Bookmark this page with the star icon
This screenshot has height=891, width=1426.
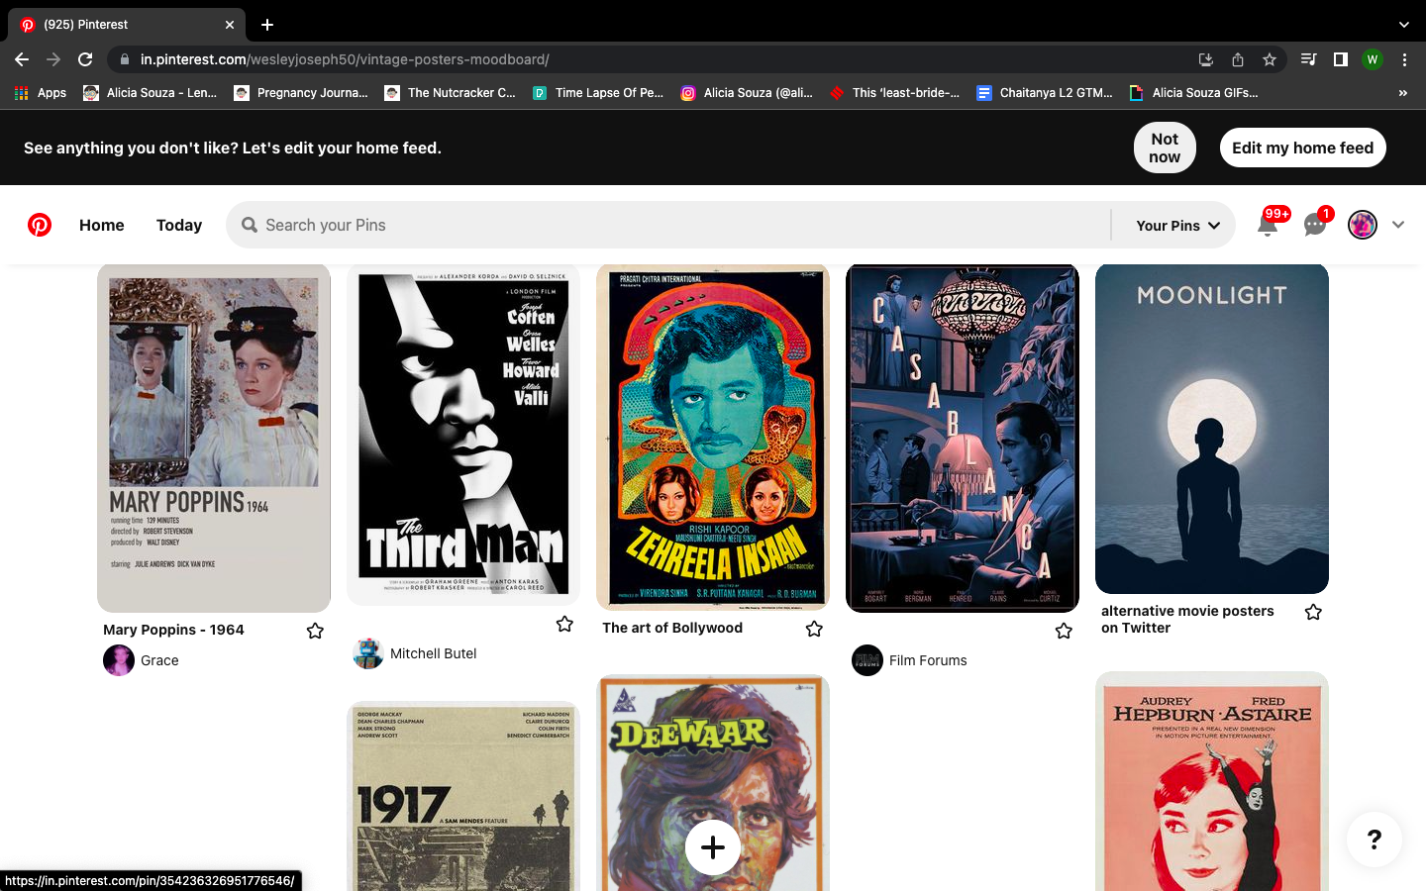(x=1270, y=59)
